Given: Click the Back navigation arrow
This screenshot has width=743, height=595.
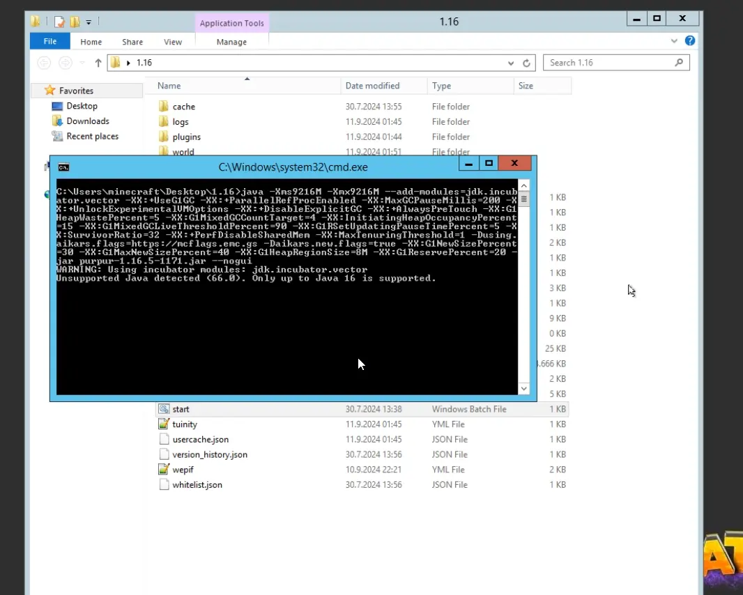Looking at the screenshot, I should tap(44, 63).
